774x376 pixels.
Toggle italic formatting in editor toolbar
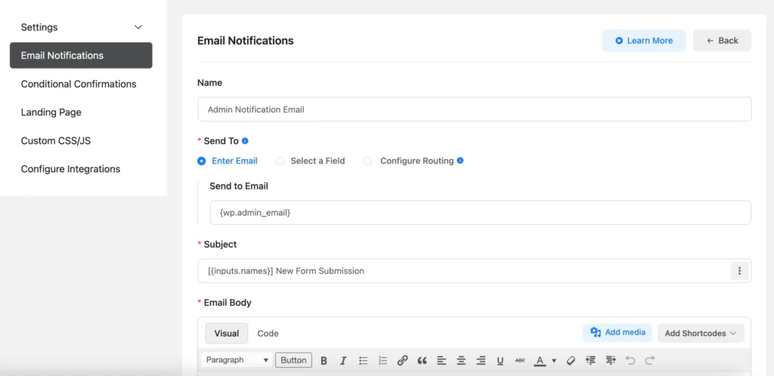point(343,360)
